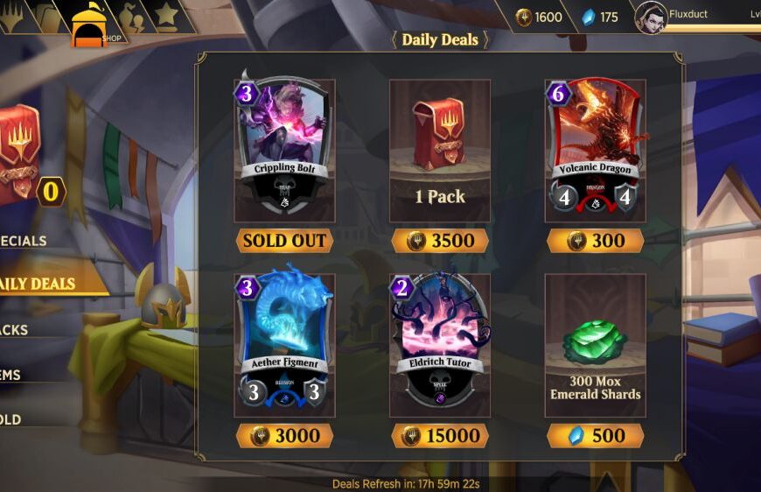Open the Packs sidebar section
The width and height of the screenshot is (761, 492).
[x=15, y=330]
